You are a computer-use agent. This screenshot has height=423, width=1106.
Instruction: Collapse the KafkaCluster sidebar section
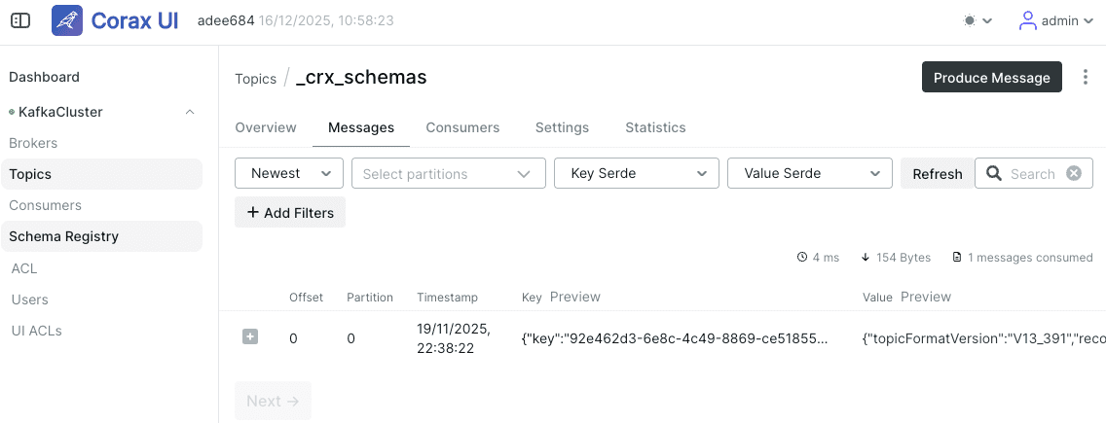click(x=190, y=112)
